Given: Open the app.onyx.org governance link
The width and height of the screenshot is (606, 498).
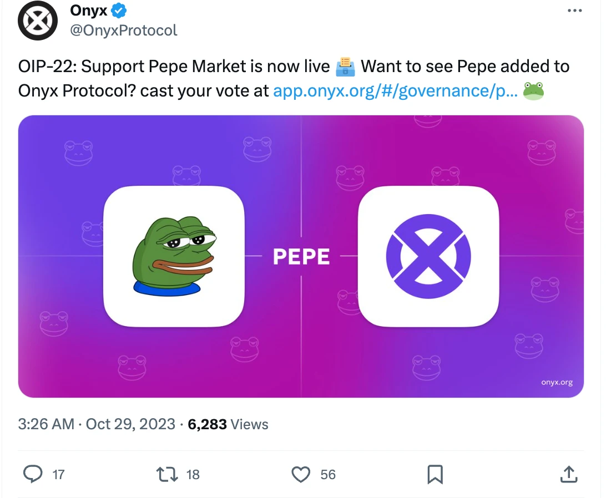Looking at the screenshot, I should tap(395, 90).
